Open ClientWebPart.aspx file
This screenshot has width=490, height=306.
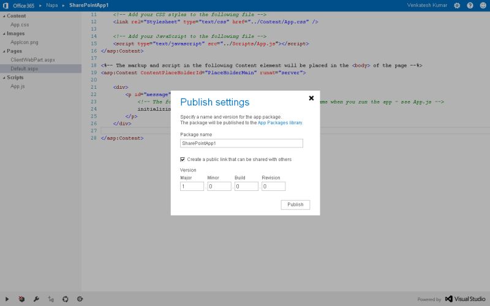coord(33,59)
